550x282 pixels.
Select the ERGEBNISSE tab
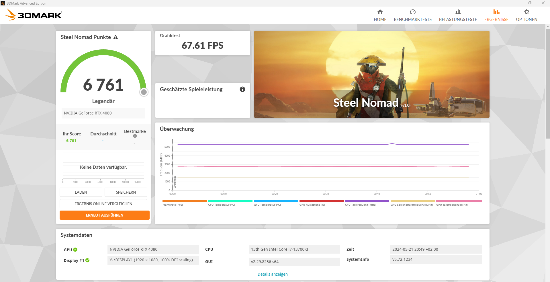(496, 20)
